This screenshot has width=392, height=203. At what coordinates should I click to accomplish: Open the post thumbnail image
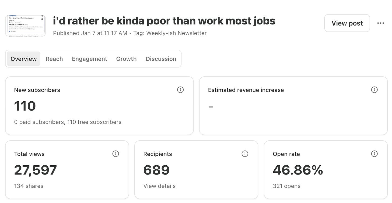tap(26, 26)
